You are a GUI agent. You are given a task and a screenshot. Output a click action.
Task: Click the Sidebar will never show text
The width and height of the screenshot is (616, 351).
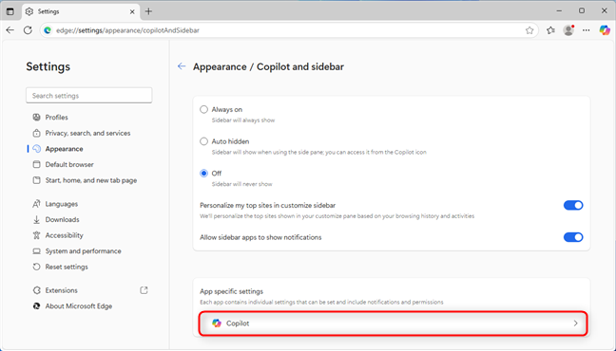242,184
